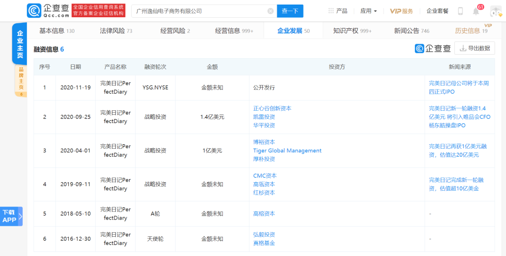Screen dimensions: 506x256
Task: Click the 天使轮 round cell
Action: point(155,239)
